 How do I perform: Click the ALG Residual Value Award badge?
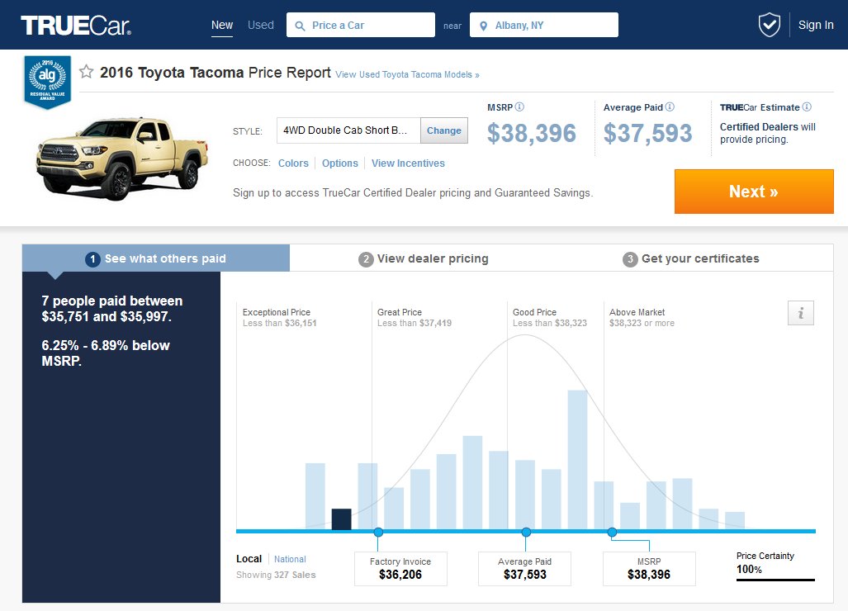(x=48, y=82)
